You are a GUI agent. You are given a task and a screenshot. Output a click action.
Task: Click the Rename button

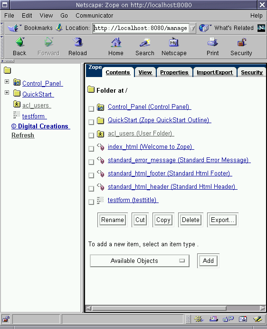click(113, 220)
